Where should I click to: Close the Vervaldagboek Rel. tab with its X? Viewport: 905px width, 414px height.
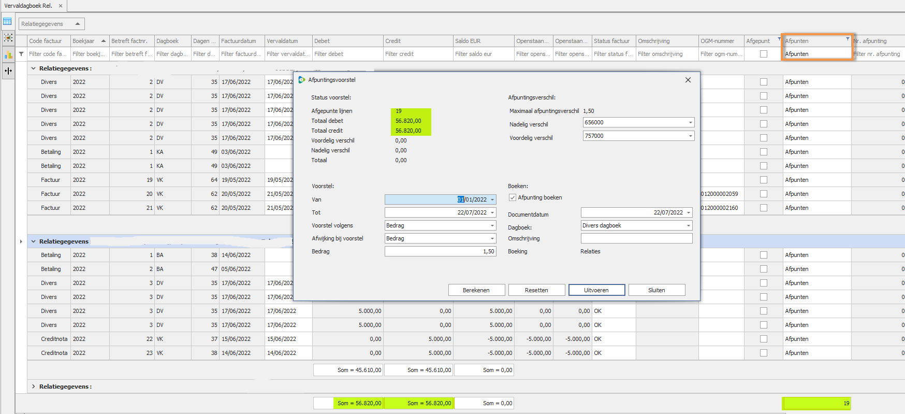pyautogui.click(x=61, y=6)
